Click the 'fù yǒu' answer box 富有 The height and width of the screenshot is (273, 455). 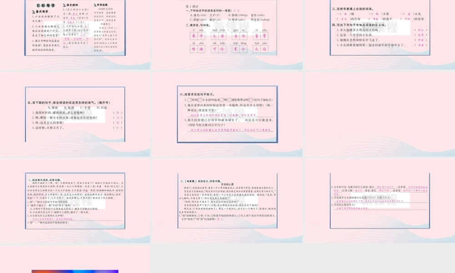[261, 36]
